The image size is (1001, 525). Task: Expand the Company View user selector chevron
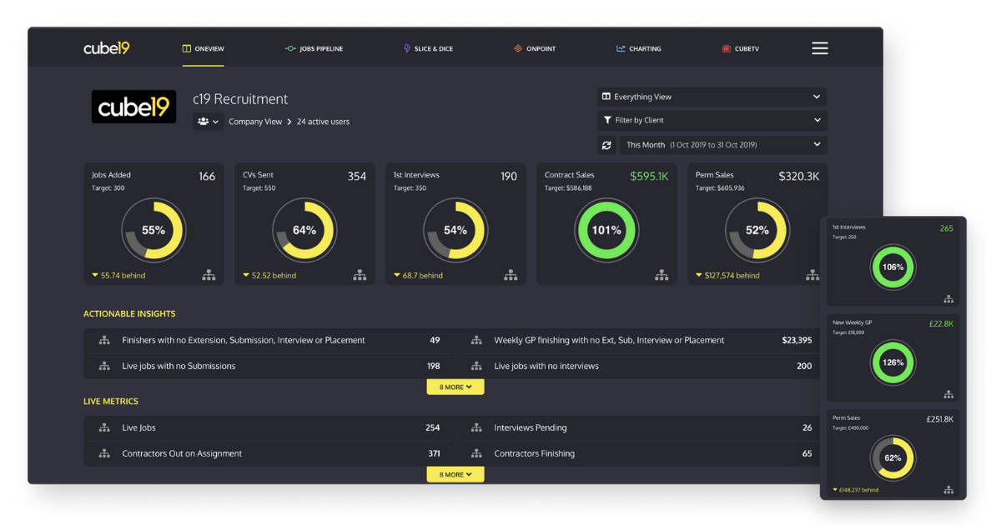[x=215, y=121]
